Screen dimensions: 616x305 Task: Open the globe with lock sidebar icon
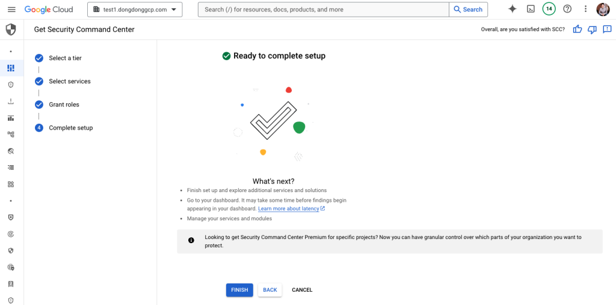coord(11,267)
